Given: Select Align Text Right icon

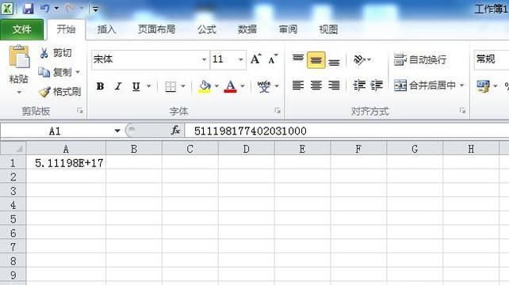Looking at the screenshot, I should pyautogui.click(x=334, y=85).
